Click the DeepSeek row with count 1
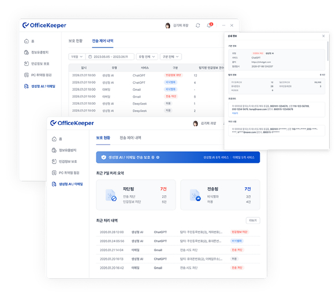 pos(146,103)
